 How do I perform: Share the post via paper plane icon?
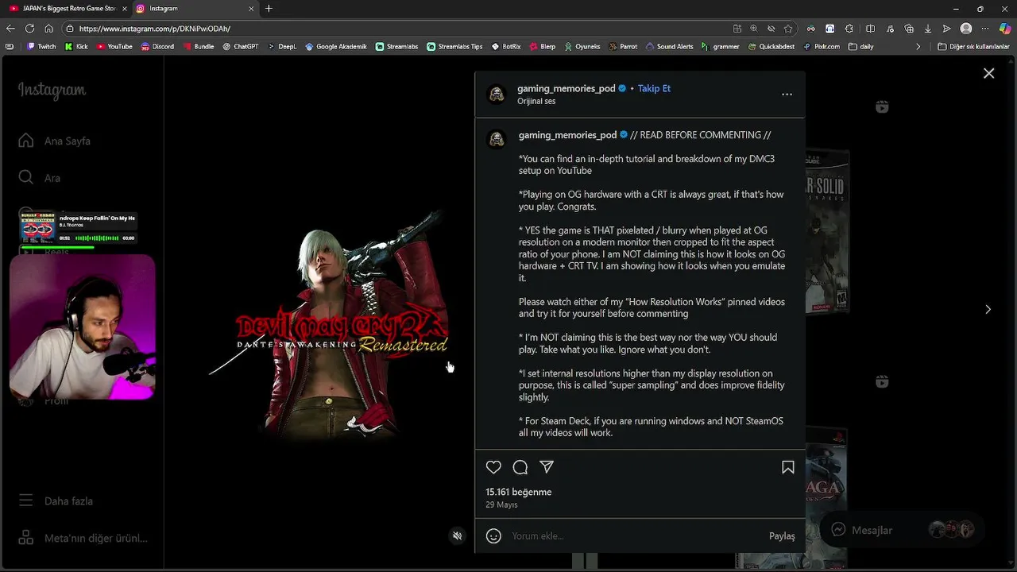click(547, 467)
